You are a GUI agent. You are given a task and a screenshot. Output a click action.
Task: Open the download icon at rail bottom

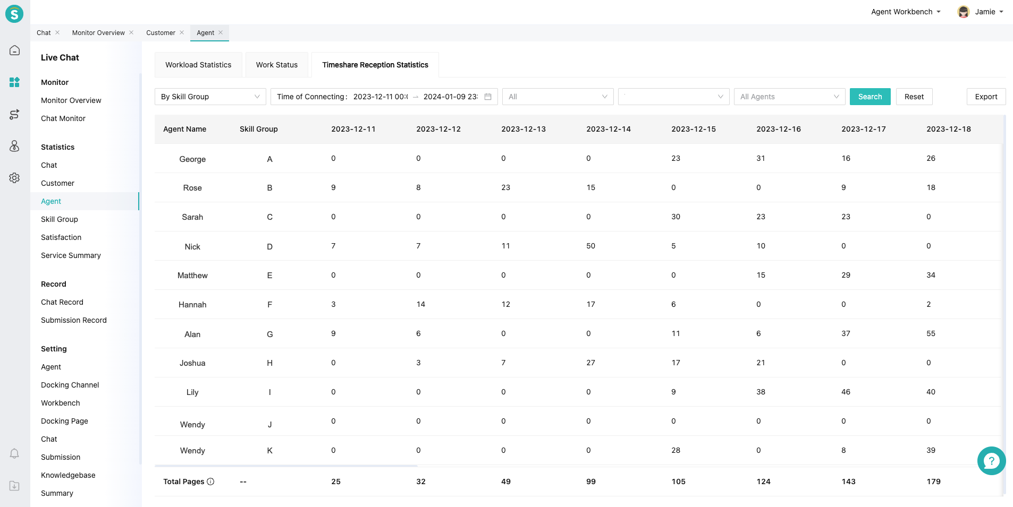15,486
